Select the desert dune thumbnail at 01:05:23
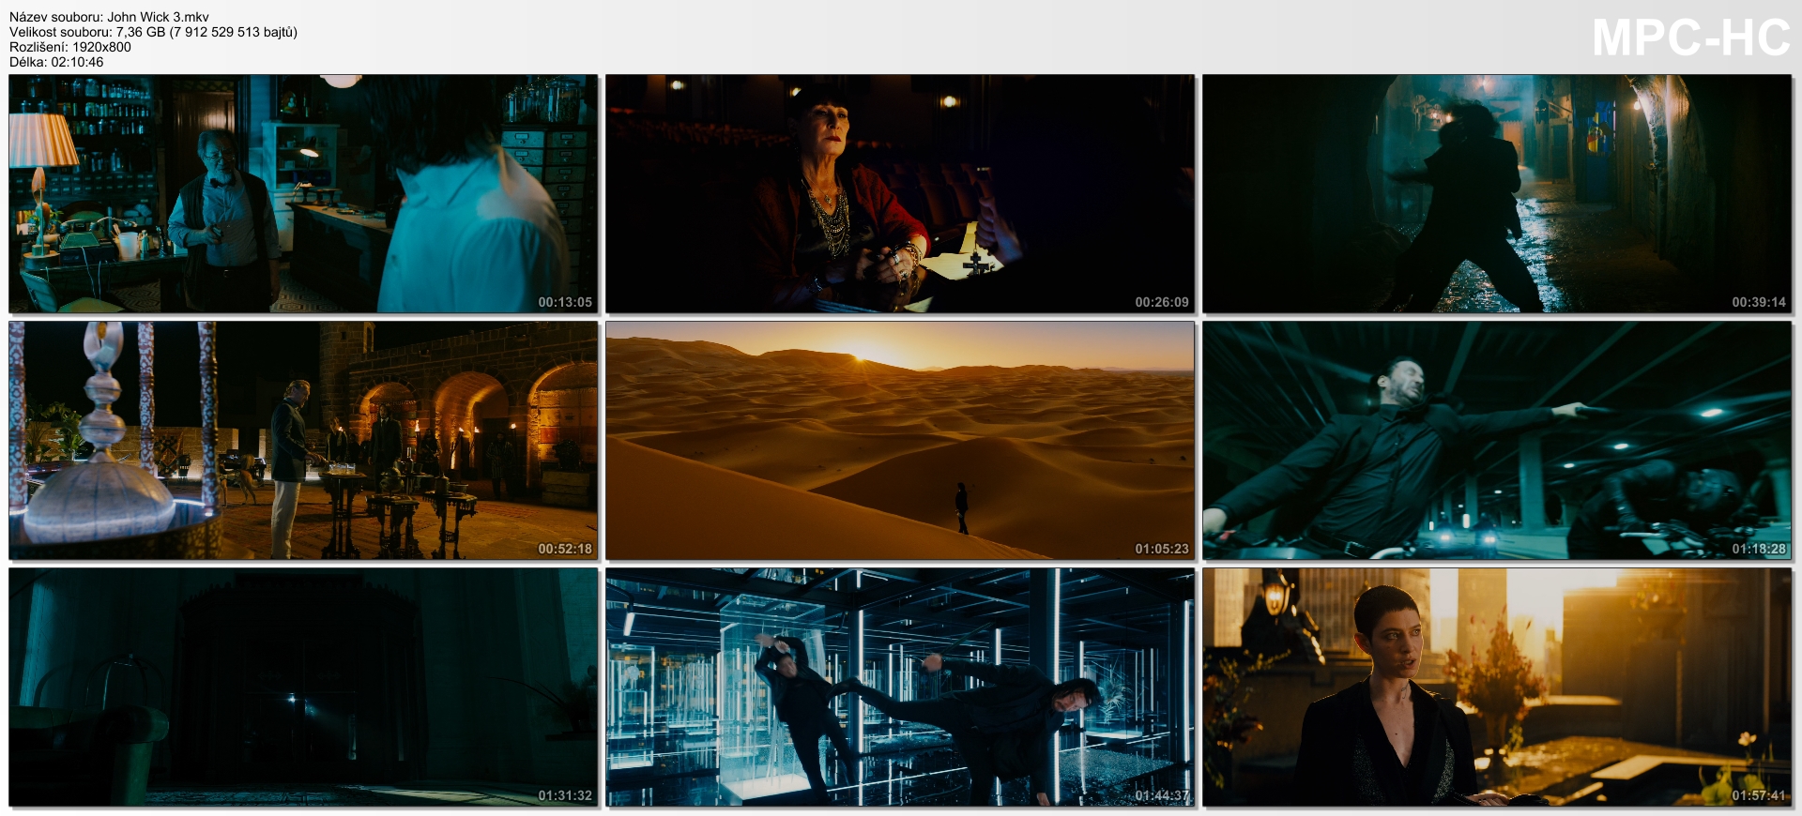Image resolution: width=1802 pixels, height=816 pixels. pyautogui.click(x=900, y=440)
